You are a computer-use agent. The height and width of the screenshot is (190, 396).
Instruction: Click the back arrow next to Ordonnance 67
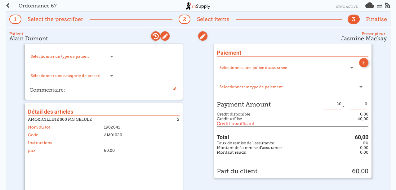[8, 6]
